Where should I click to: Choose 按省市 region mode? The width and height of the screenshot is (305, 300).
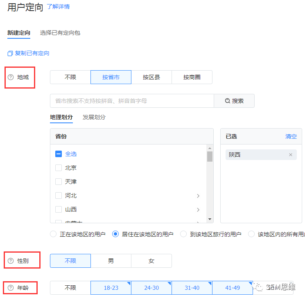pyautogui.click(x=111, y=77)
